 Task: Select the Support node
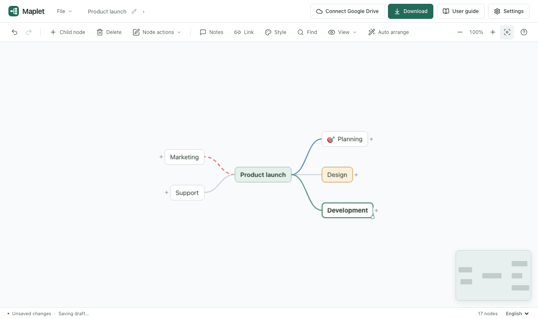point(187,193)
